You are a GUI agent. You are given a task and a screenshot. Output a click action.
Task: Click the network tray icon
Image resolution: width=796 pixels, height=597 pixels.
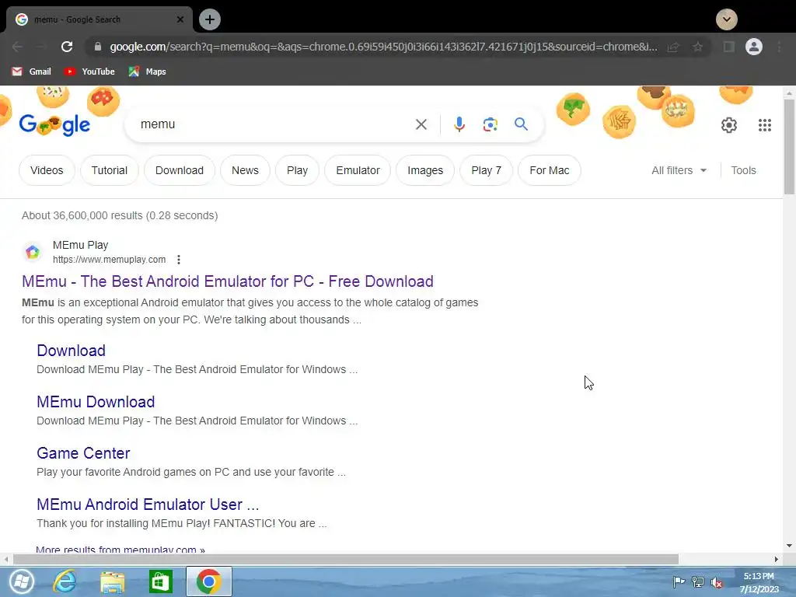point(697,582)
